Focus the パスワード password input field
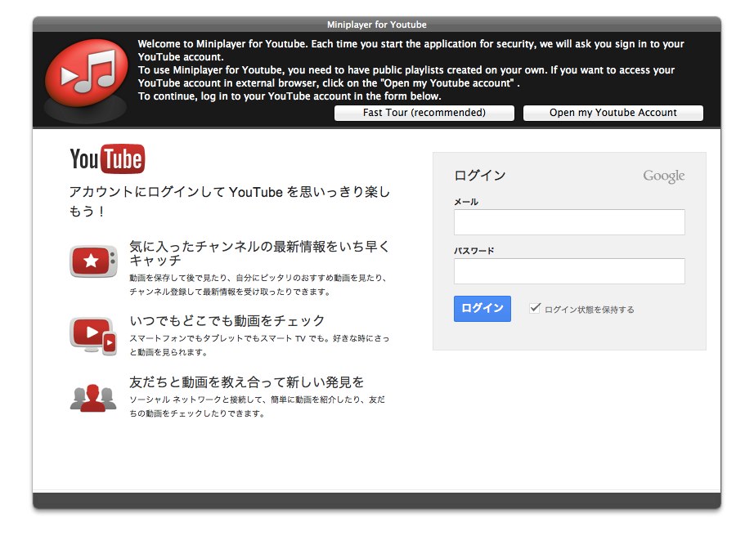This screenshot has width=754, height=558. (569, 271)
